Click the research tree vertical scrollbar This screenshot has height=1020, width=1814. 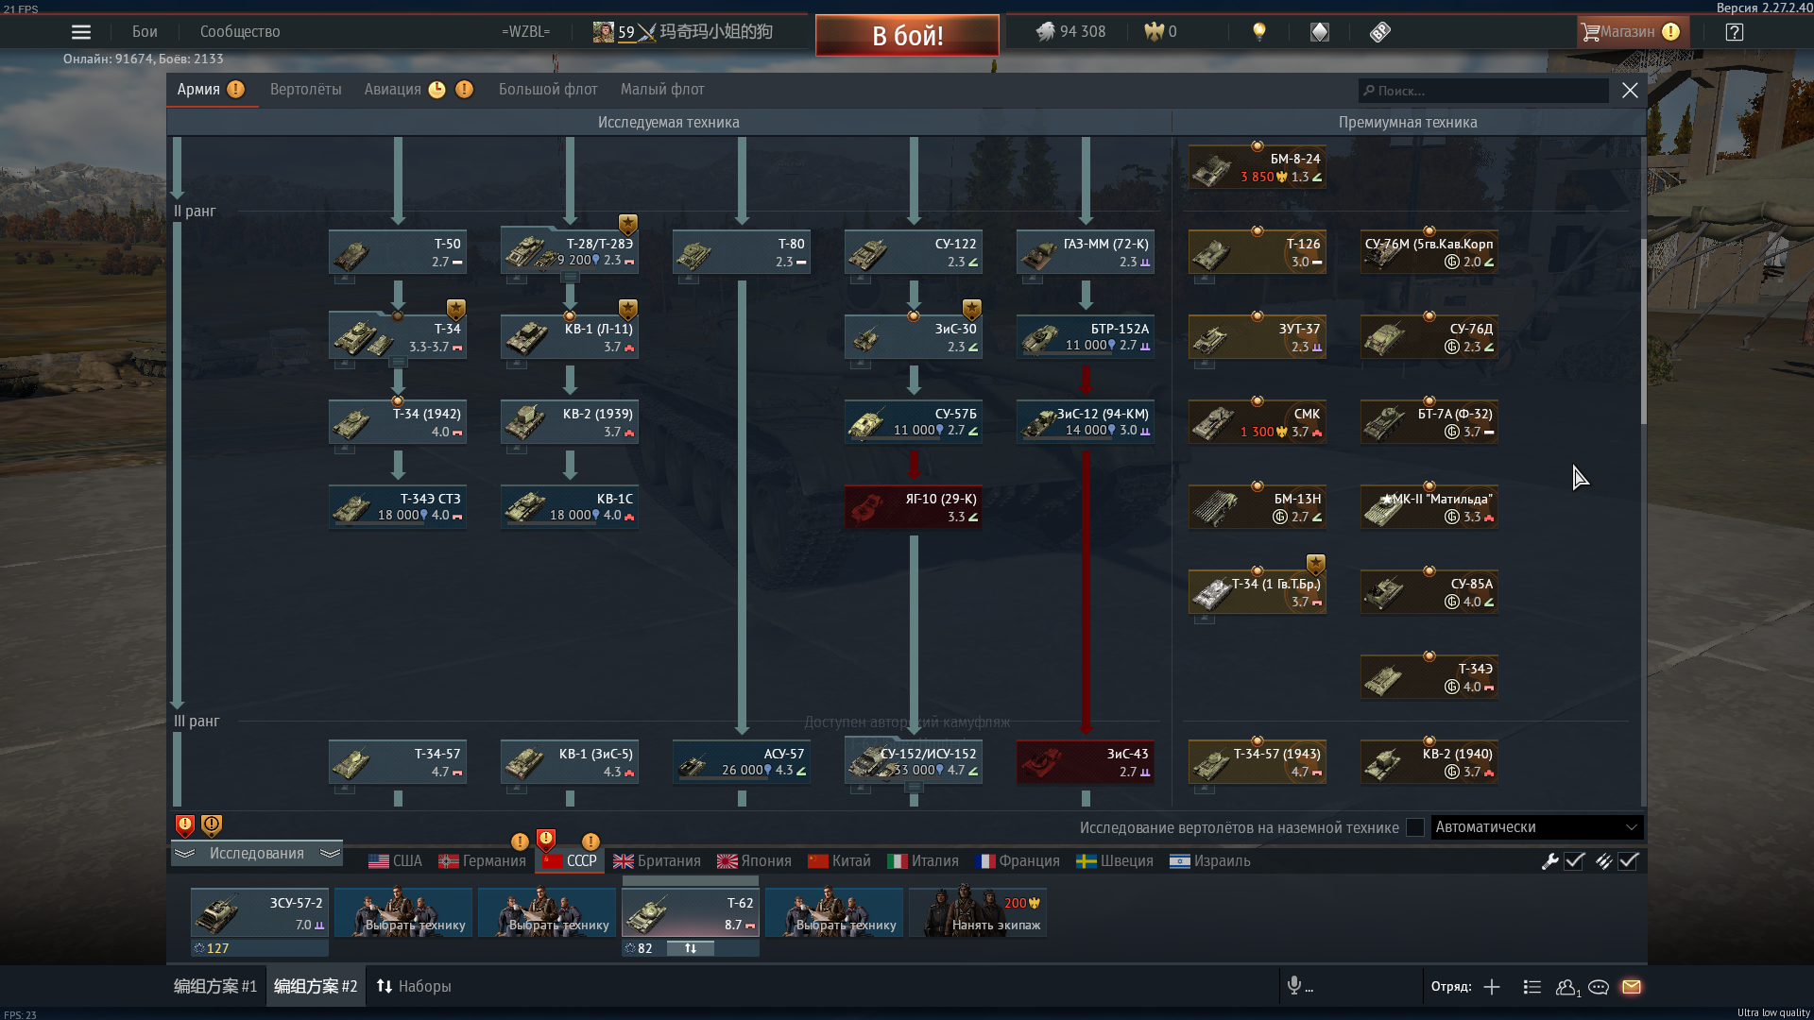[1643, 331]
